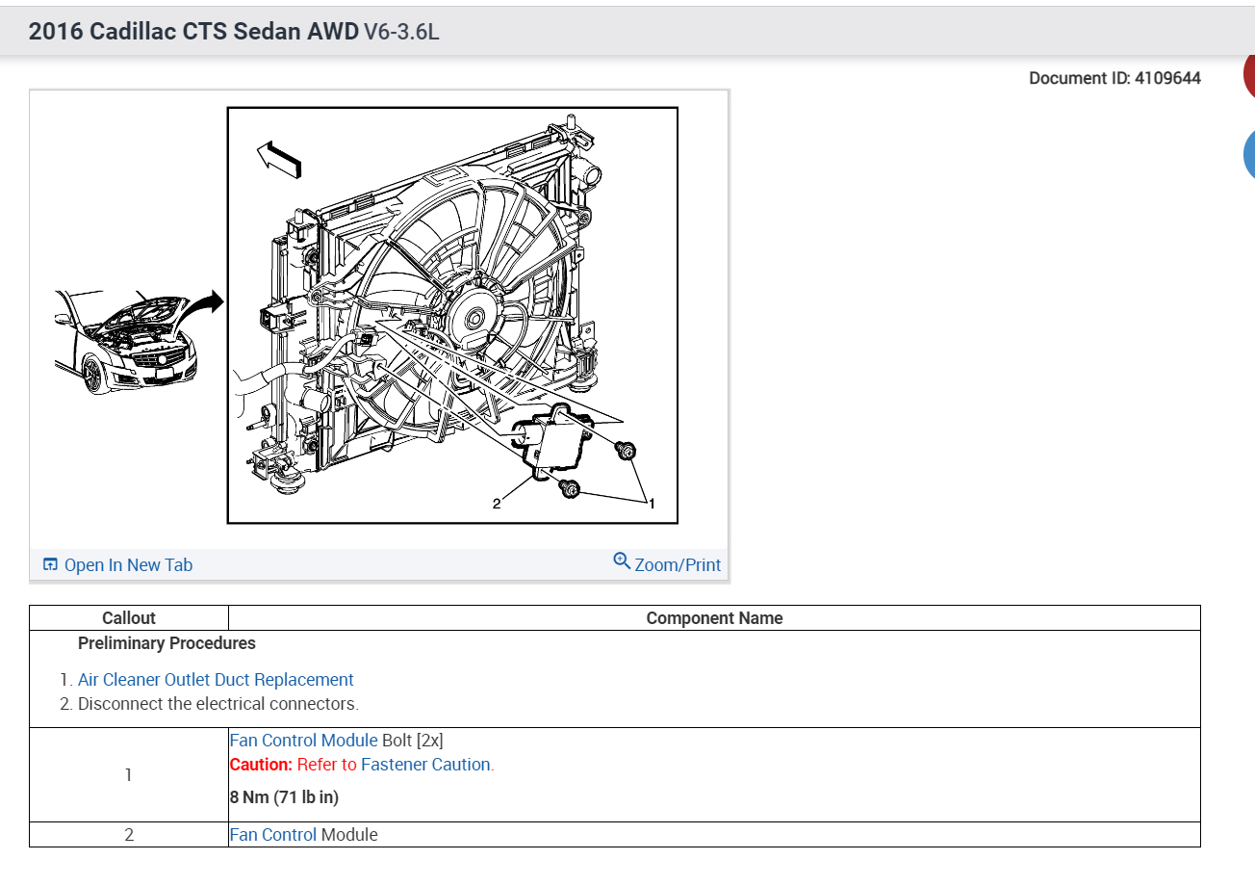Screen dimensions: 1255x886
Task: Click the Open In New Tab arrow icon
Action: [49, 564]
